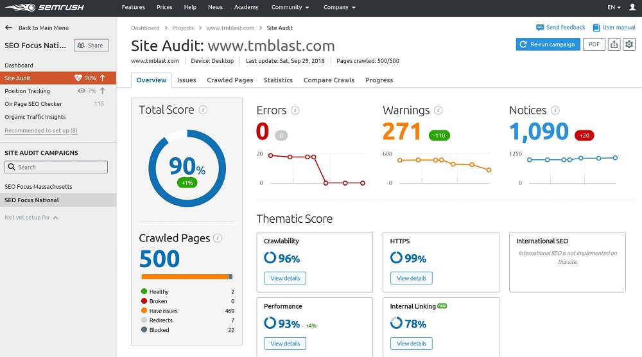Click the Notices count 1,090
The width and height of the screenshot is (642, 357).
[539, 132]
